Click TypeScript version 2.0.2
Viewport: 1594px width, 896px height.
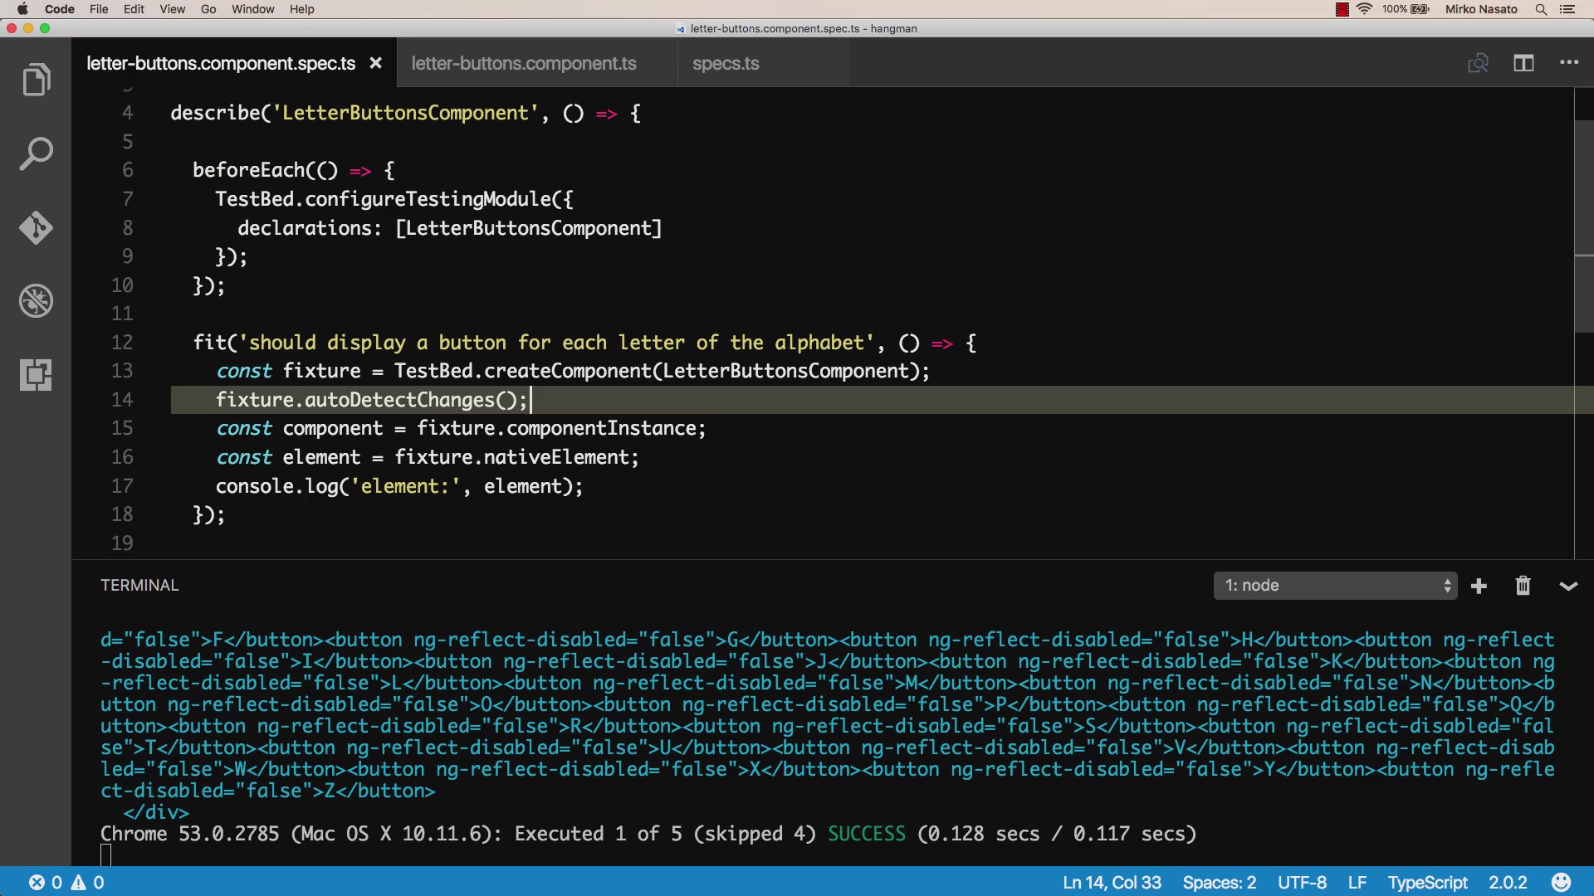pos(1508,882)
